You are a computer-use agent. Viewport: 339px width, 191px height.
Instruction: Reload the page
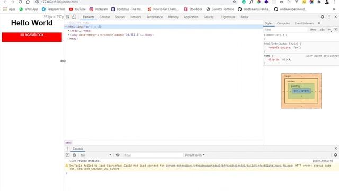pyautogui.click(x=20, y=2)
